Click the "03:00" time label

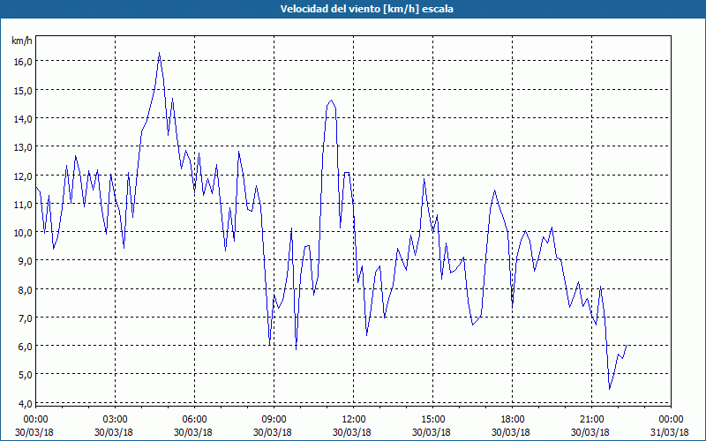115,420
